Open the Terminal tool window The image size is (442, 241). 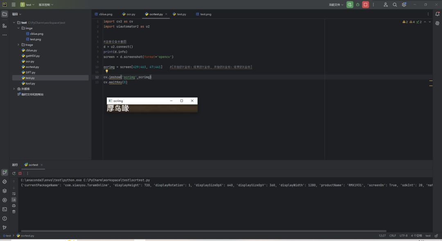coord(5,209)
